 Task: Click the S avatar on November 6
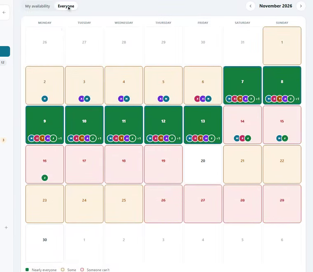click(x=197, y=99)
